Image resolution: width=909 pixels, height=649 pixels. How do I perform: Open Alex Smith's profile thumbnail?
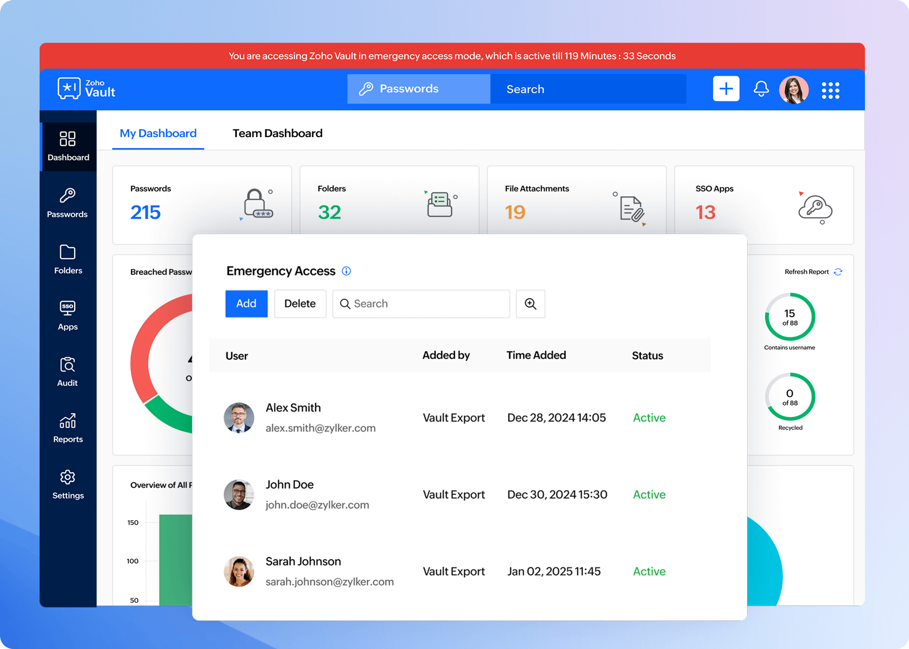tap(239, 418)
